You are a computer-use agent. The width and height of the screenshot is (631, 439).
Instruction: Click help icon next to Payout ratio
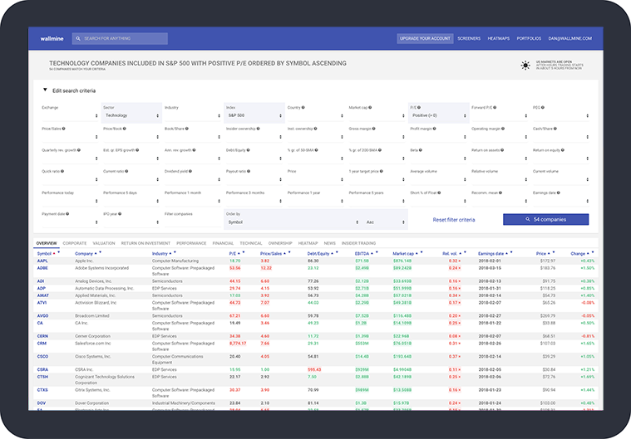click(249, 172)
